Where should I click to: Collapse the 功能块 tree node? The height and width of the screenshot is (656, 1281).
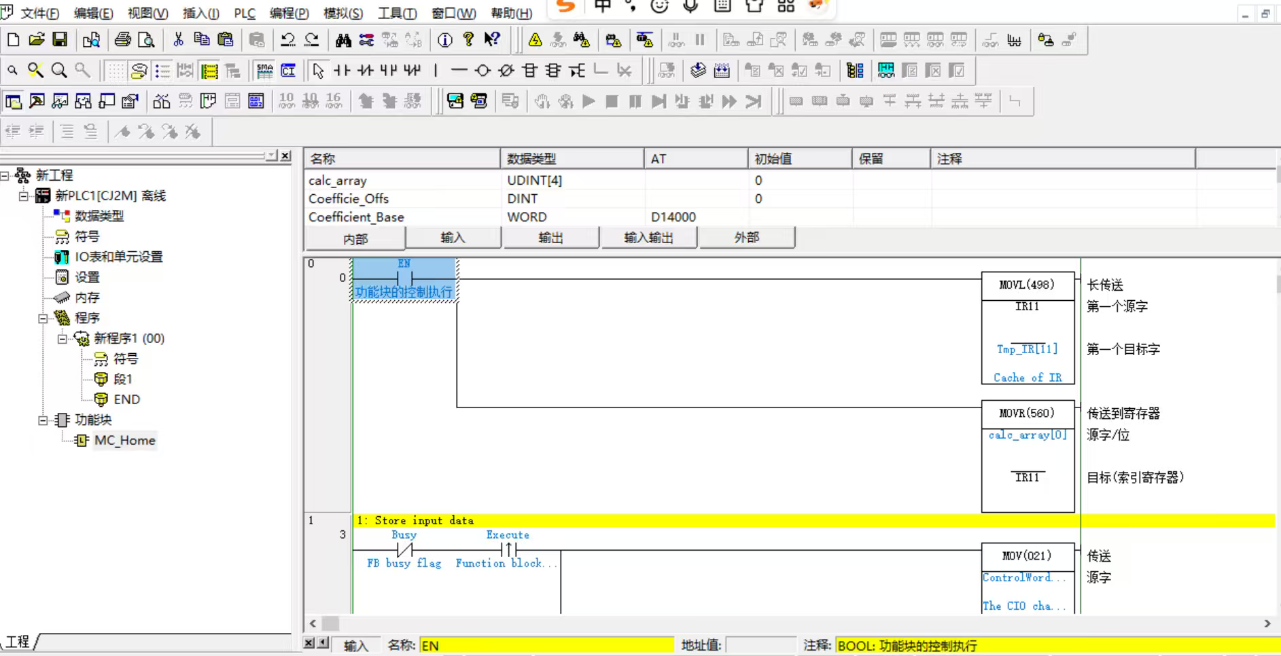(x=43, y=420)
